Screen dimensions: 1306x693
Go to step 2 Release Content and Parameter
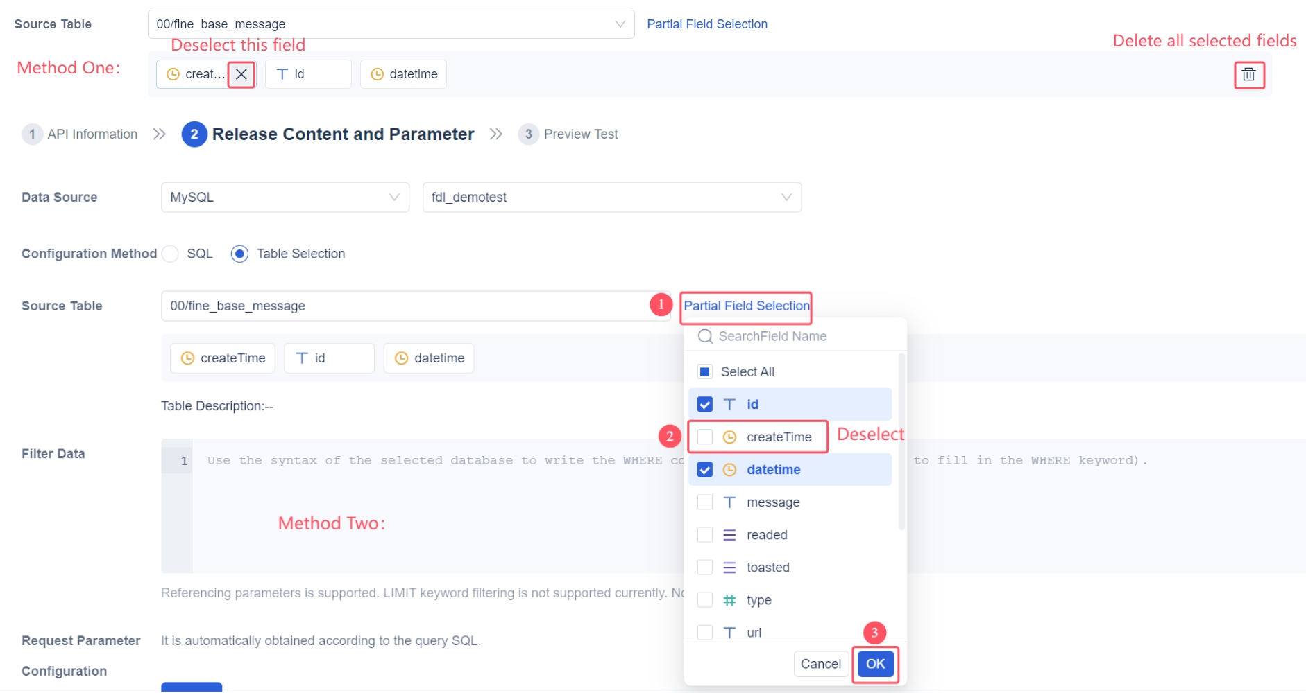(x=328, y=134)
